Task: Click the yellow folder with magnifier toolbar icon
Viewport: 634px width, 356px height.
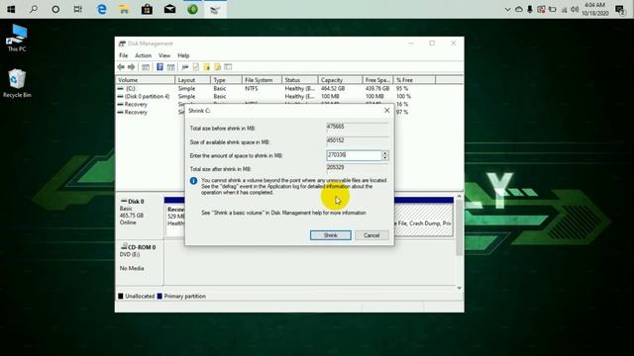Action: pos(218,67)
